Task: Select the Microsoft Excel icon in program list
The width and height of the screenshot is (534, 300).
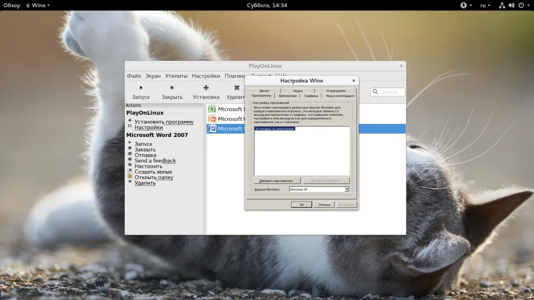Action: tap(212, 109)
